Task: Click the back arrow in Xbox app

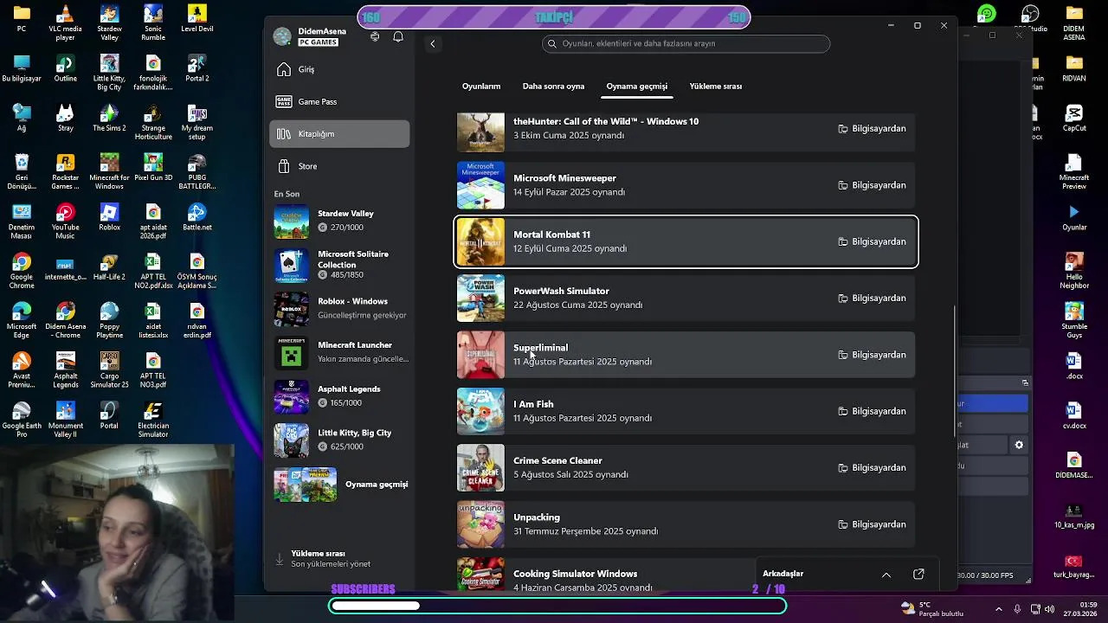Action: tap(433, 43)
